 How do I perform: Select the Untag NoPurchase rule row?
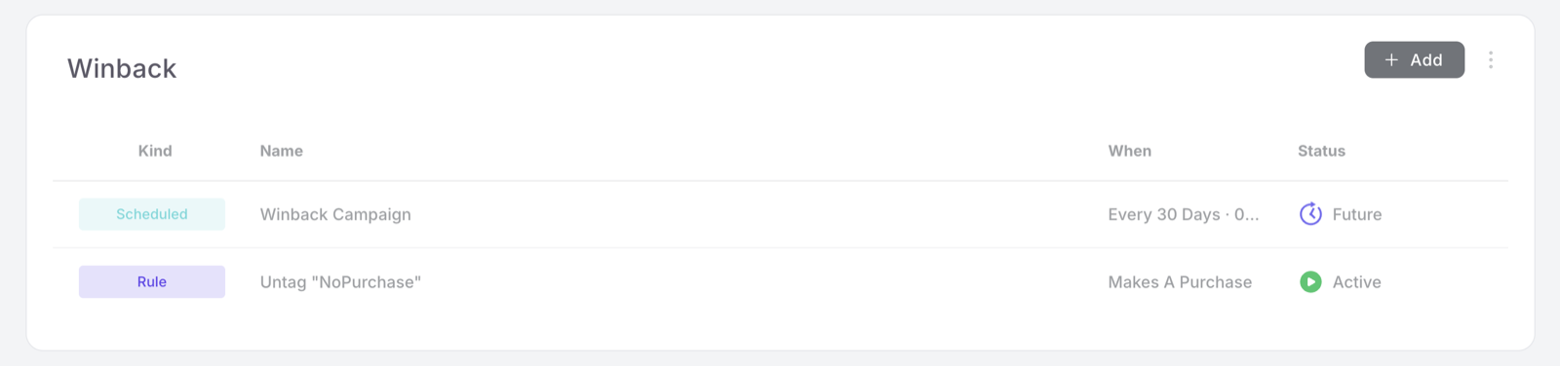pos(780,282)
